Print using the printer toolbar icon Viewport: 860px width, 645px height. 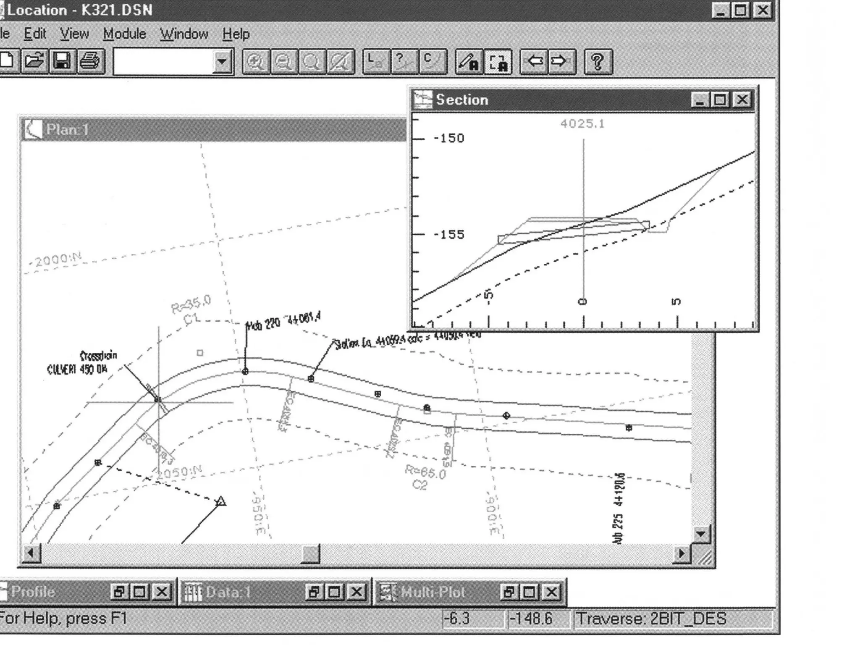pos(90,62)
